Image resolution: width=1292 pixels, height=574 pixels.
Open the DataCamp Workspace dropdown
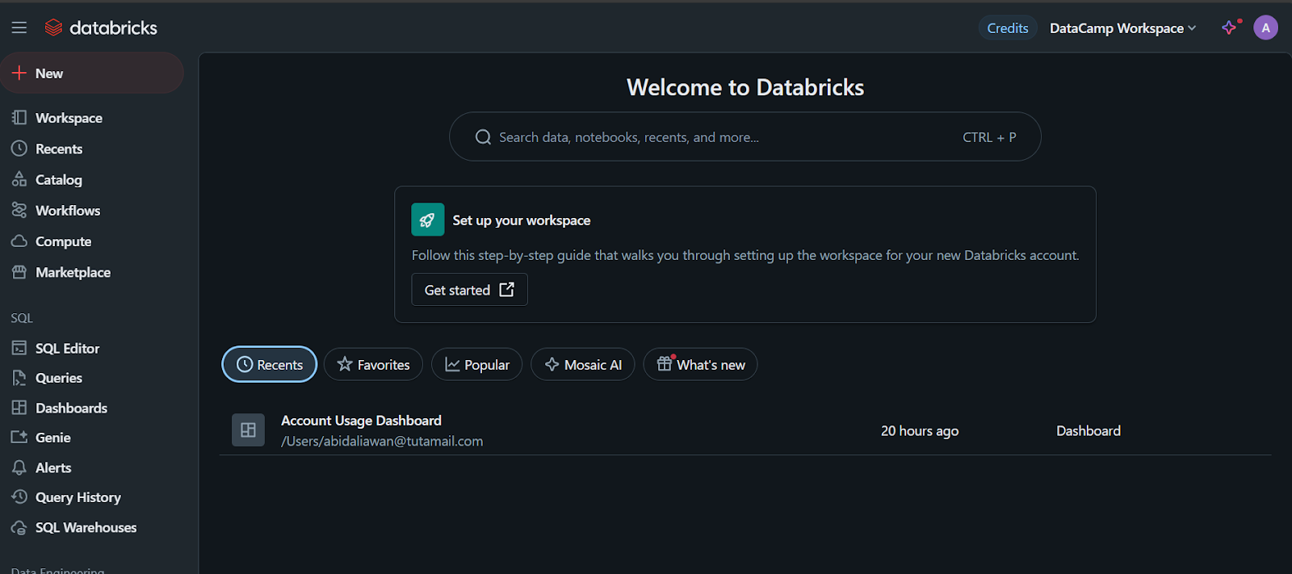[x=1122, y=28]
